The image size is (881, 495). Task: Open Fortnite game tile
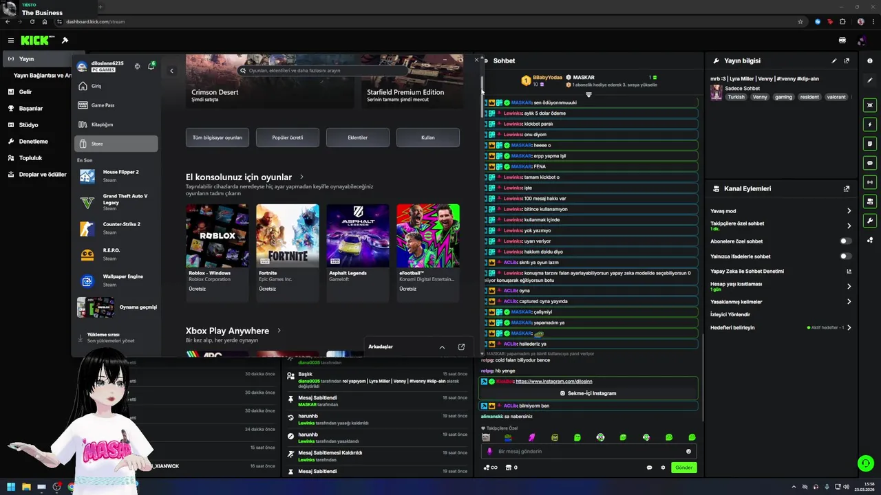(287, 252)
